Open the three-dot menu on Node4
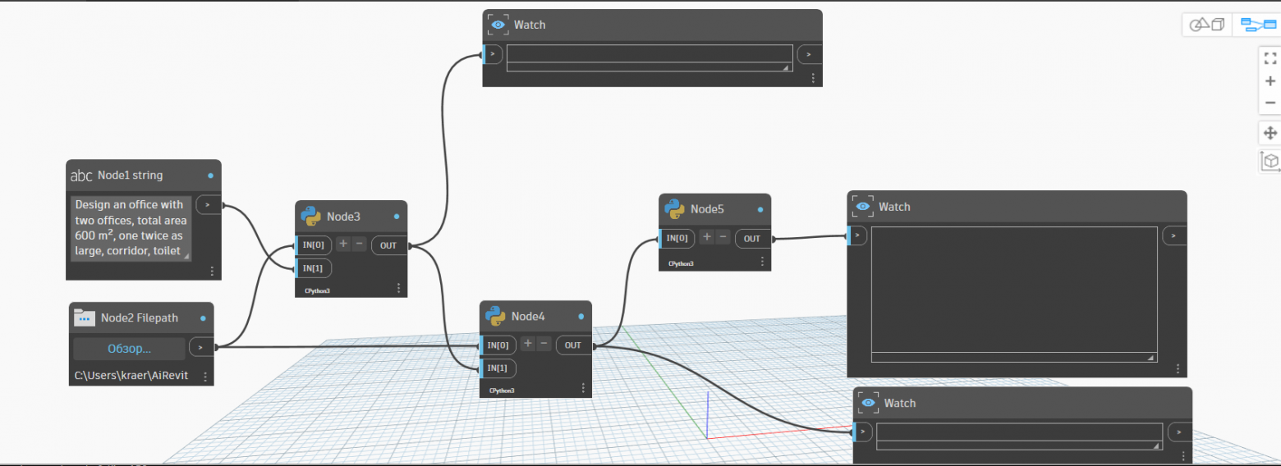This screenshot has height=466, width=1281. tap(582, 388)
